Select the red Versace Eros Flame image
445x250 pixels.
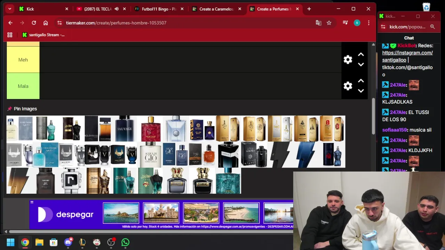tap(150, 129)
